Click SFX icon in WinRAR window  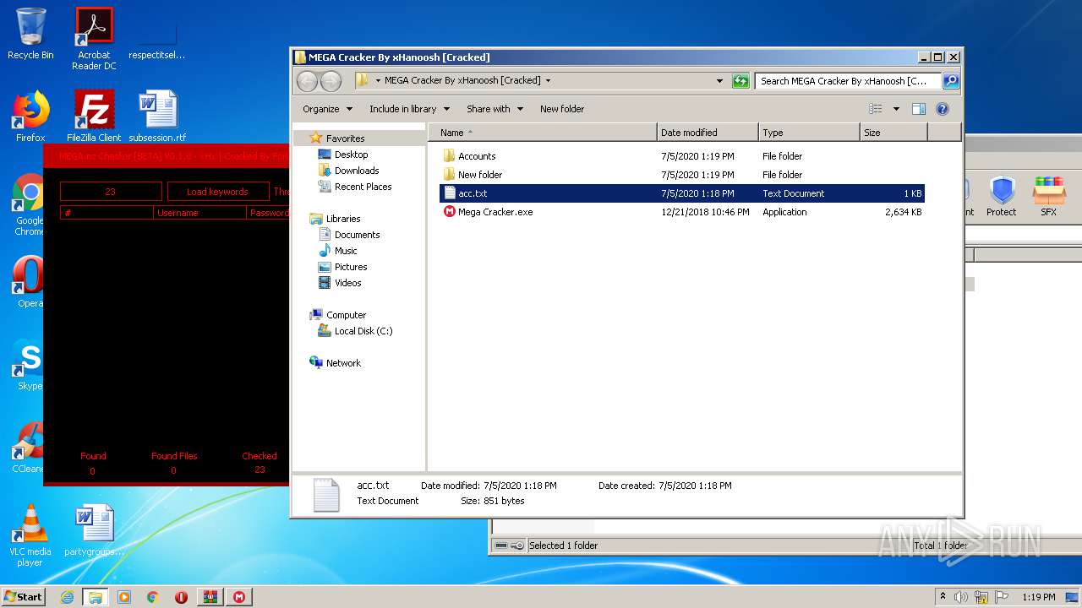point(1048,197)
